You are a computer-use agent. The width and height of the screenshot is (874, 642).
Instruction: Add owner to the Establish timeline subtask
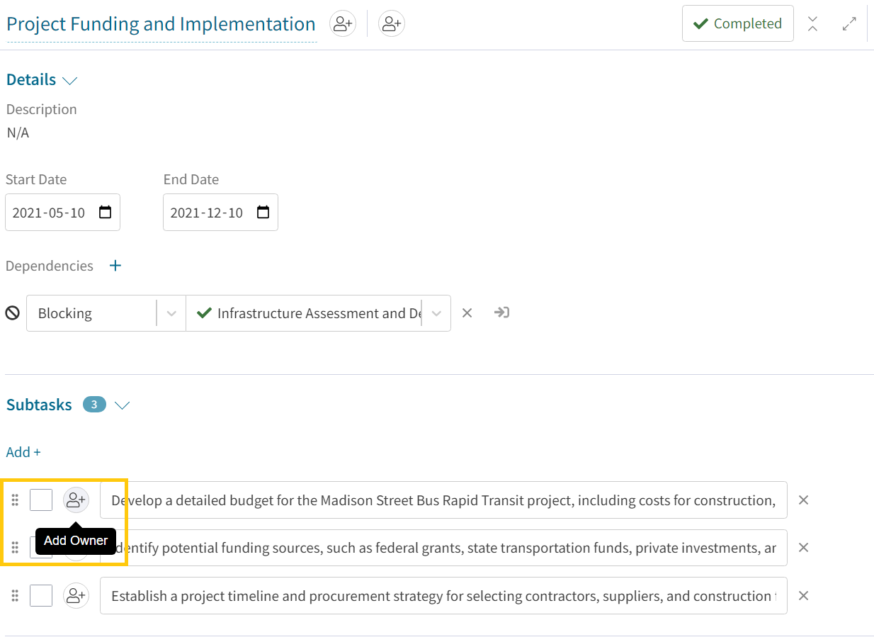click(76, 596)
